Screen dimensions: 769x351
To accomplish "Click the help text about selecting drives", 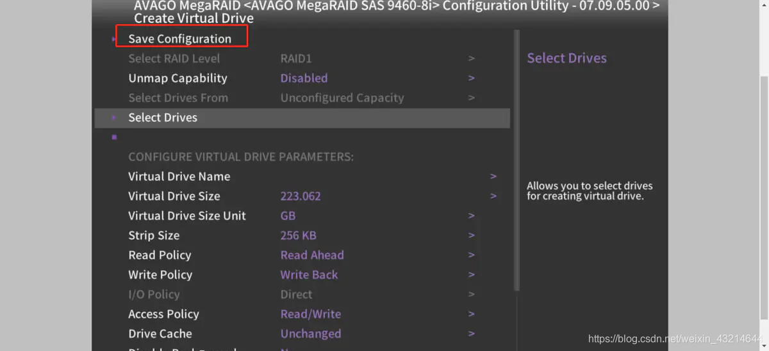I will [590, 191].
